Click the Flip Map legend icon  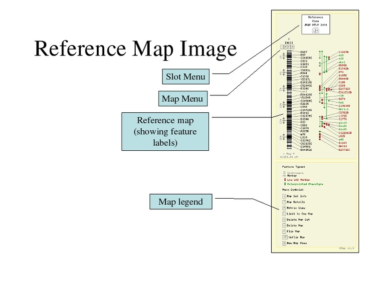[x=284, y=231]
